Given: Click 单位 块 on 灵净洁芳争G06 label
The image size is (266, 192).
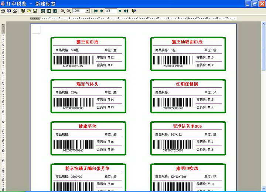Looking at the screenshot, I should (x=210, y=135).
